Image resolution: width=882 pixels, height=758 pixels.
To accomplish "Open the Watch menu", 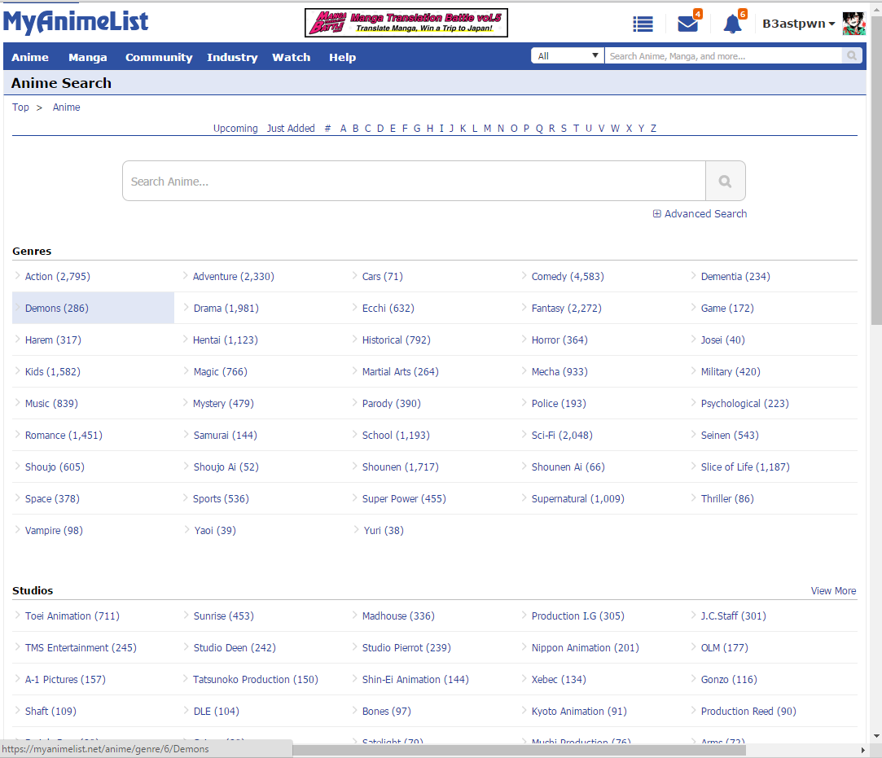I will tap(292, 57).
